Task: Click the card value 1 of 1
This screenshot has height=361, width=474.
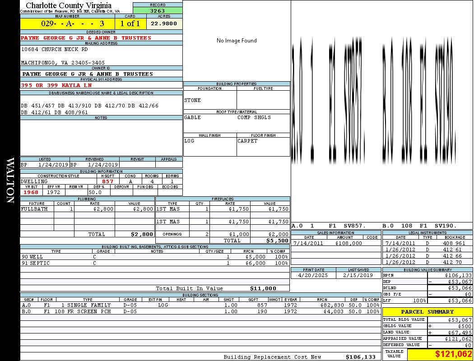Action: [x=130, y=23]
